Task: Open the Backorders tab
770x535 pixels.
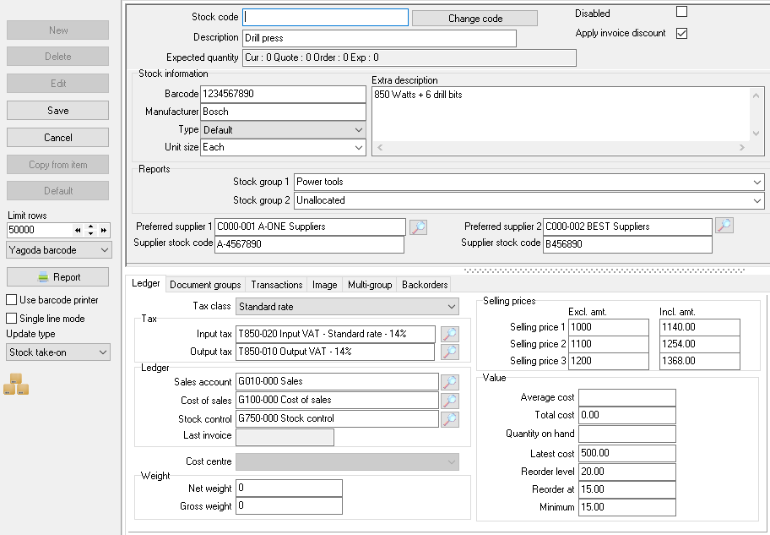Action: 424,285
